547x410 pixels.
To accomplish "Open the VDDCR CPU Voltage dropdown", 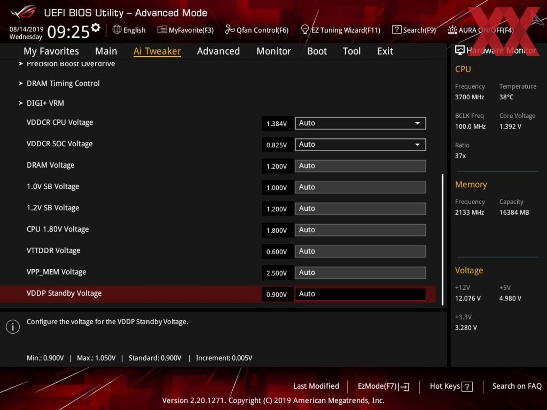I will 360,123.
